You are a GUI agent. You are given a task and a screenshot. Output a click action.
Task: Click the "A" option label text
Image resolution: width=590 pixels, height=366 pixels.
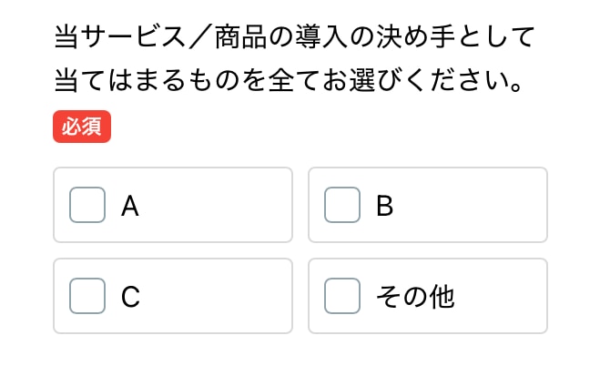click(x=130, y=206)
